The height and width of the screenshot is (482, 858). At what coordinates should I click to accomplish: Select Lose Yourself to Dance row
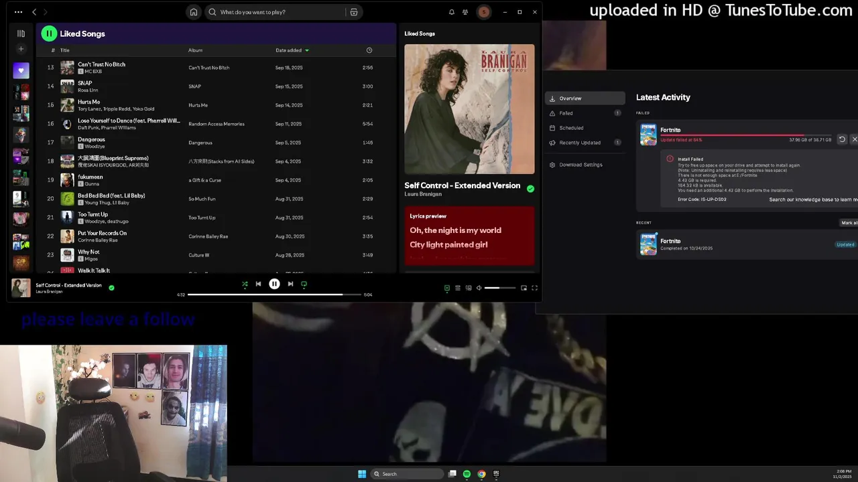click(216, 124)
